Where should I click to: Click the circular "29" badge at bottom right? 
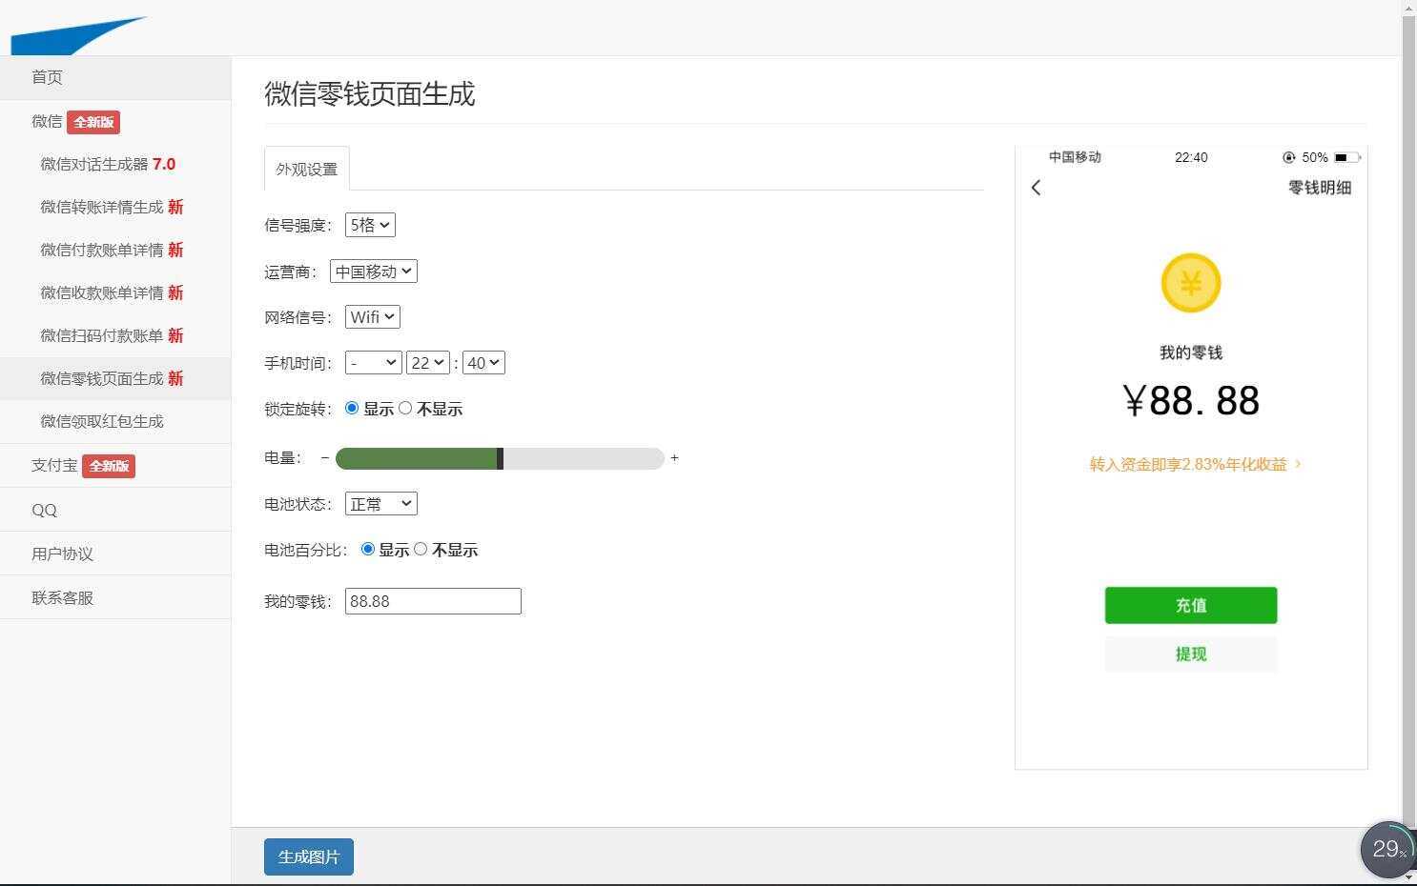click(1386, 849)
